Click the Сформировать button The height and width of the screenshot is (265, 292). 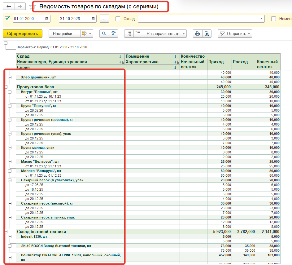[x=23, y=33]
